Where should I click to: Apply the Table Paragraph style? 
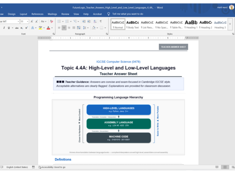pyautogui.click(x=176, y=24)
